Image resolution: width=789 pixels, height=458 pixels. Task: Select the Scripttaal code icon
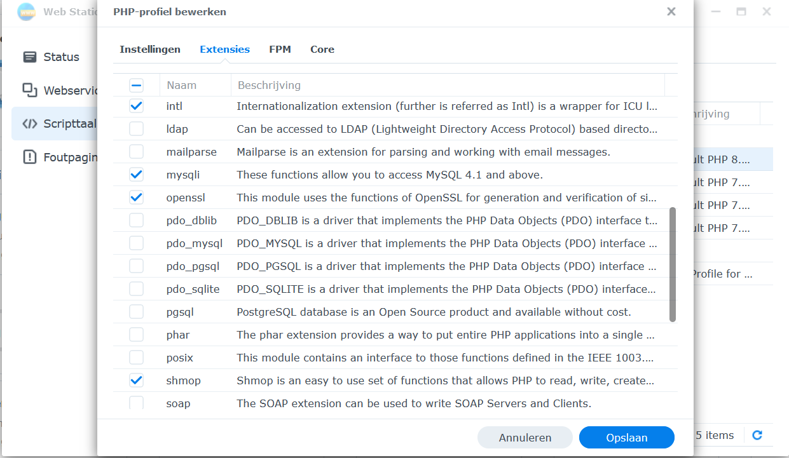[30, 124]
